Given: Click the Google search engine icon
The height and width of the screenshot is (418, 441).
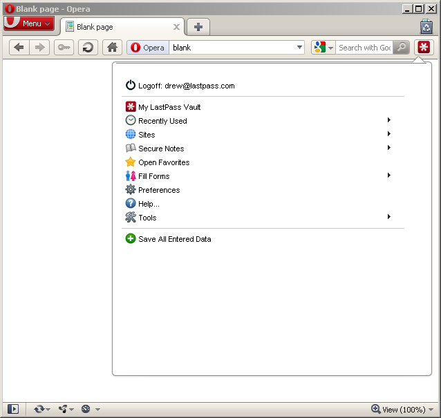Looking at the screenshot, I should point(320,47).
